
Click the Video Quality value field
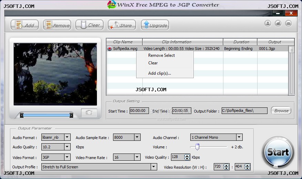point(178,157)
